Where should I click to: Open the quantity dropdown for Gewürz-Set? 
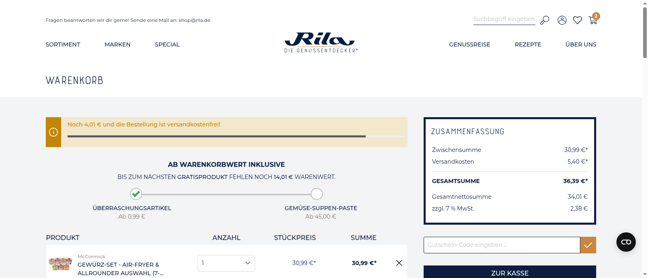[x=226, y=263]
